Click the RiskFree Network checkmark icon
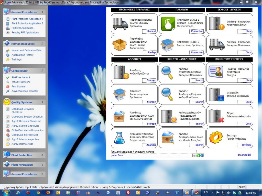This screenshot has width=262, height=196. coord(8,78)
